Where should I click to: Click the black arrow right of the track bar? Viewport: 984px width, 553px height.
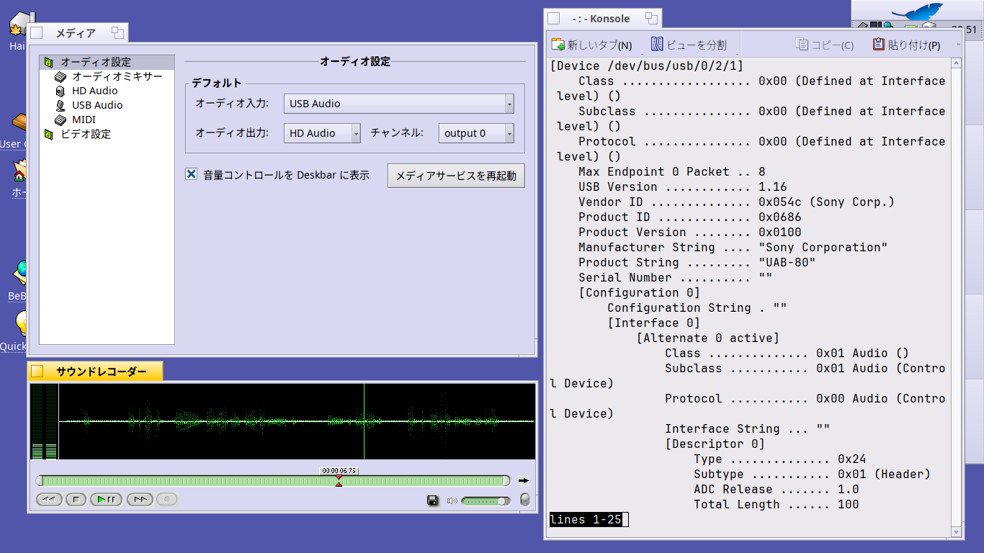coord(524,480)
